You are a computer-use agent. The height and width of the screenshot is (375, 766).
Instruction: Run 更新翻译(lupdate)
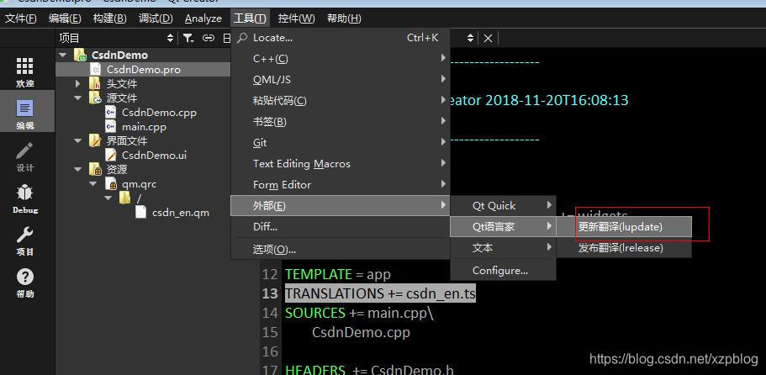click(x=624, y=226)
